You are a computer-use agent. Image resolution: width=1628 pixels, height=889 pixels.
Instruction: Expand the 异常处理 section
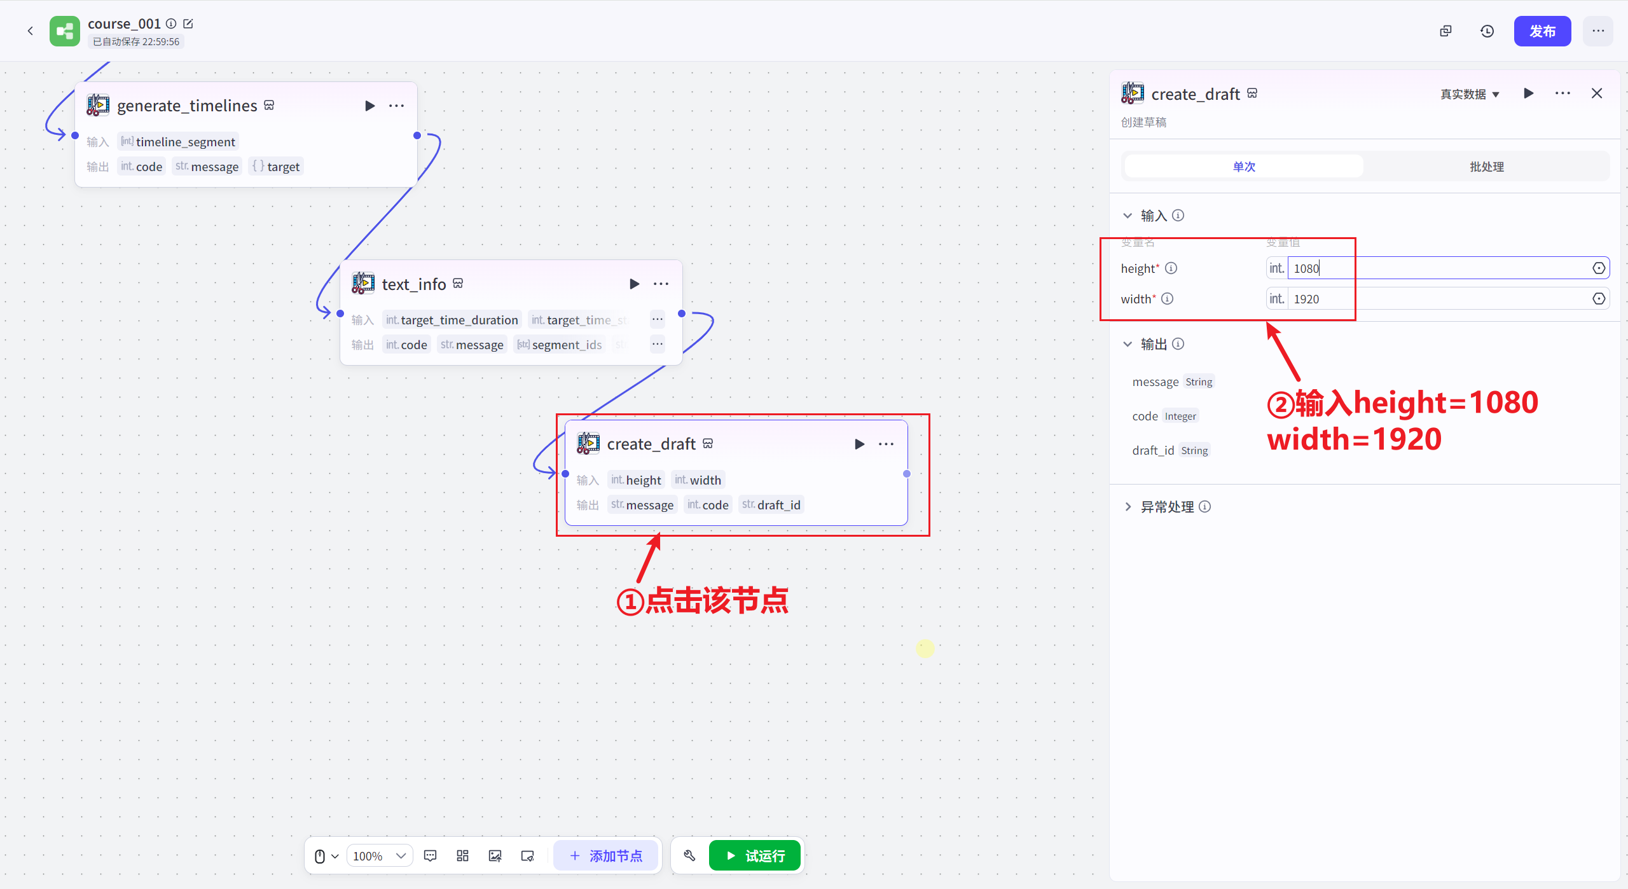[x=1128, y=507]
